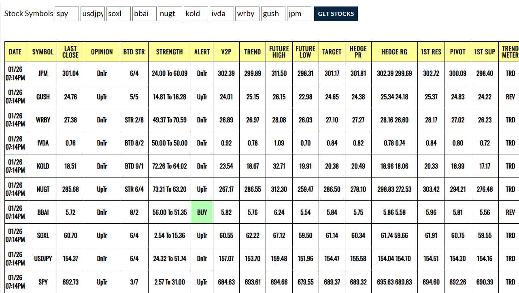Select the 'ivda' symbol input box
Screen dimensions: 519x293
click(x=222, y=14)
